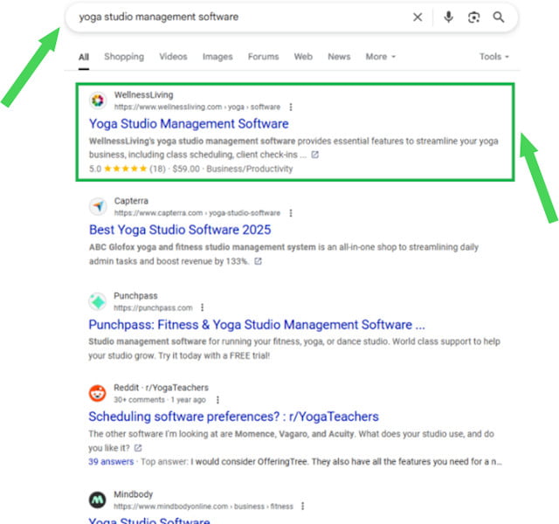The width and height of the screenshot is (559, 524).
Task: Switch to the Videos tab
Action: pyautogui.click(x=173, y=57)
